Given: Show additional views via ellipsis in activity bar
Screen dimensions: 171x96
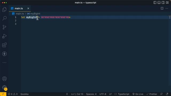Looking at the screenshot, I should coord(4,63).
